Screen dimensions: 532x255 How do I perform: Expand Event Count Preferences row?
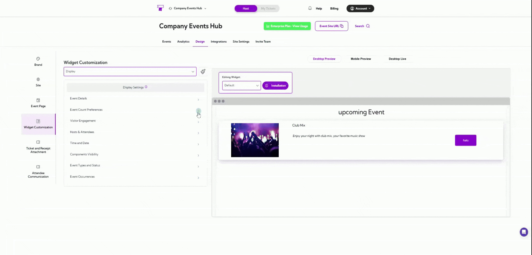click(135, 110)
